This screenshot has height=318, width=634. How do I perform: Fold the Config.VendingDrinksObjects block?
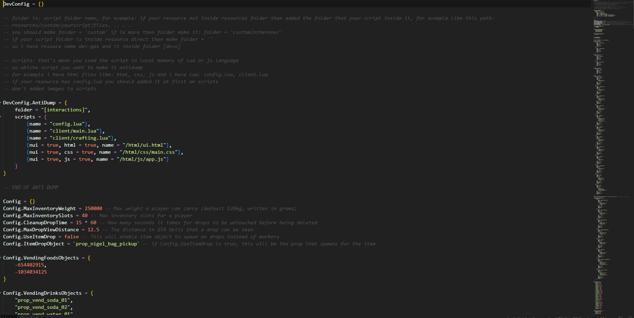coord(1,293)
